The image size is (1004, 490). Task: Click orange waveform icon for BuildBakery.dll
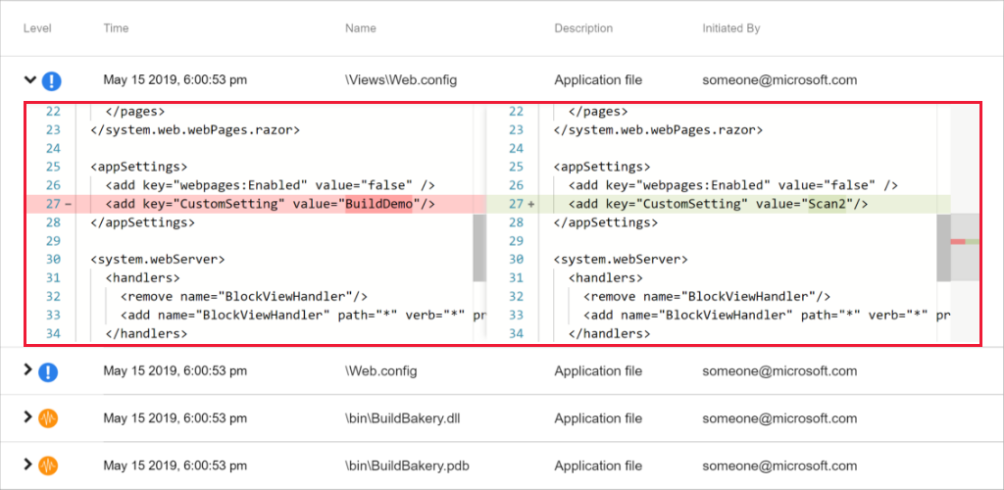click(x=49, y=418)
